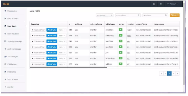The width and height of the screenshot is (188, 96).
Task: Click the control message arrow icon
Action: click(x=5, y=49)
